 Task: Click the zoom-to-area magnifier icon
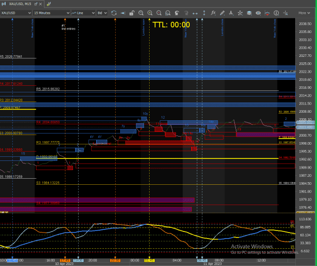tap(168, 13)
